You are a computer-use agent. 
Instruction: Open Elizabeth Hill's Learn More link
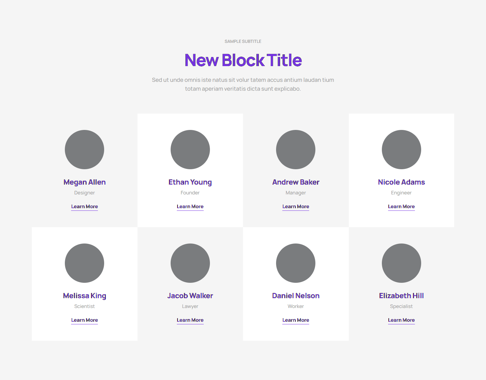pos(402,320)
